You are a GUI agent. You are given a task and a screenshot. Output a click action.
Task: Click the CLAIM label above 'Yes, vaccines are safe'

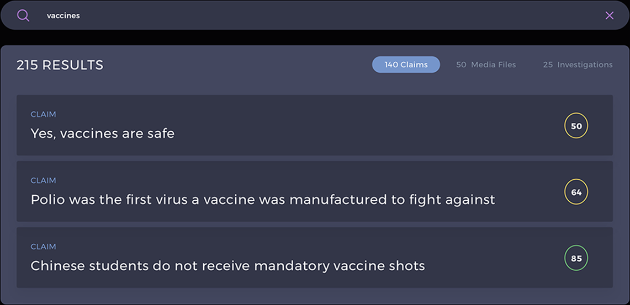[x=44, y=114]
